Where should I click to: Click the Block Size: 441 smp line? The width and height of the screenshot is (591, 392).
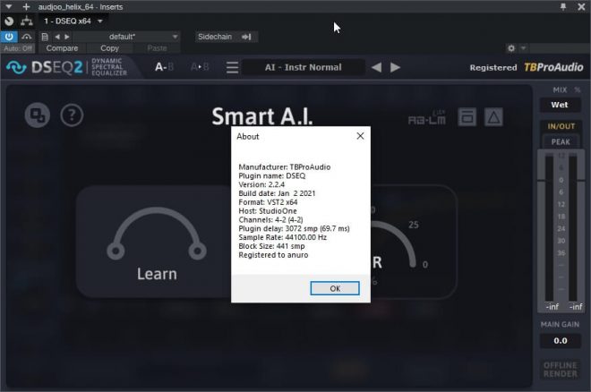tap(271, 246)
